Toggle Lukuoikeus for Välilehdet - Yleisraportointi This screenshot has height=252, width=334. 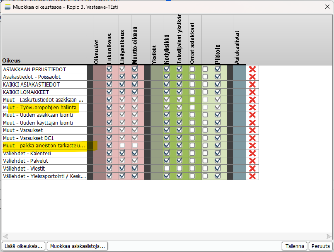click(109, 176)
